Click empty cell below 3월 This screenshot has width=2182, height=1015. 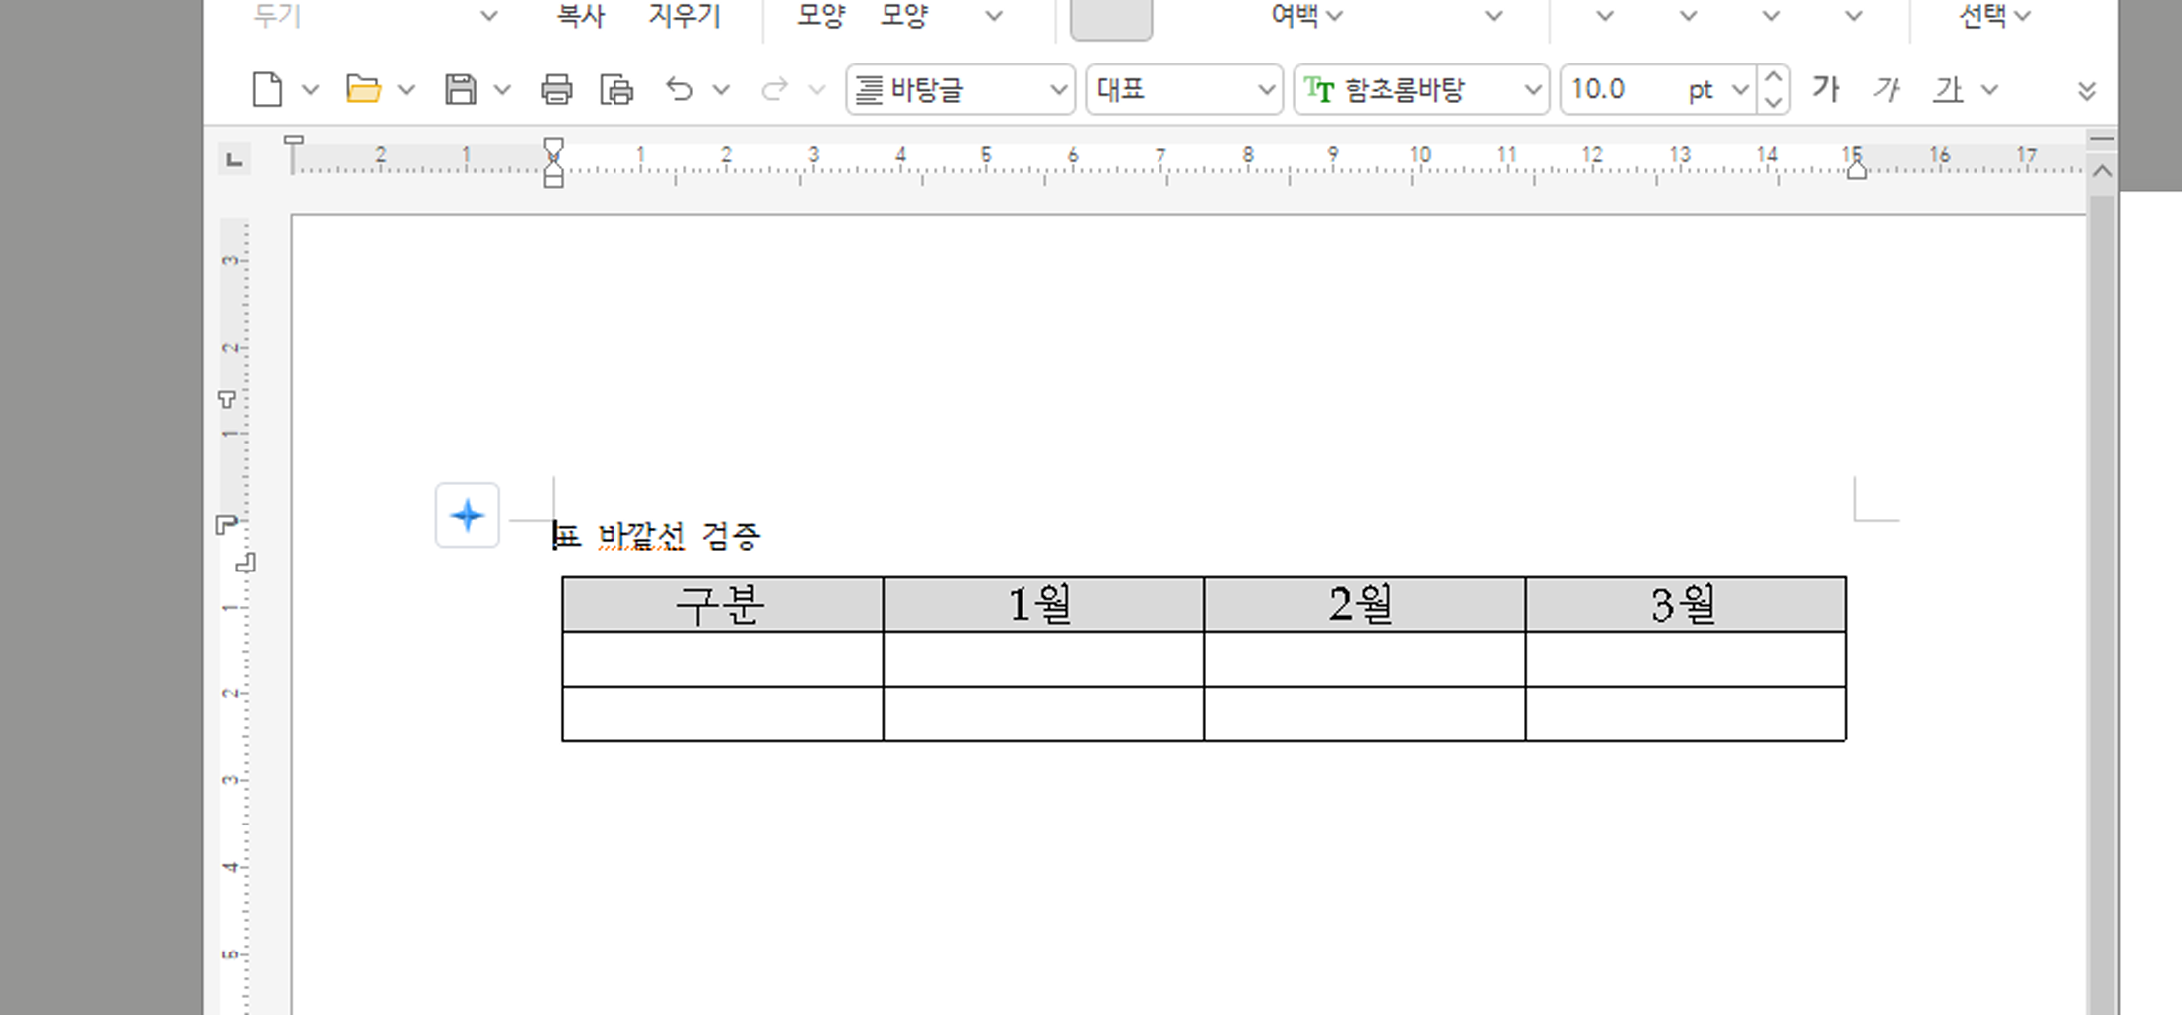tap(1686, 659)
